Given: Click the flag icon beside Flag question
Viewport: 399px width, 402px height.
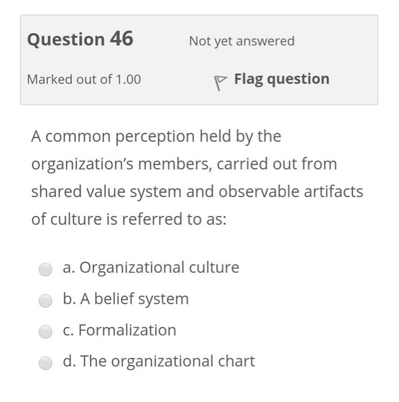Looking at the screenshot, I should 219,82.
